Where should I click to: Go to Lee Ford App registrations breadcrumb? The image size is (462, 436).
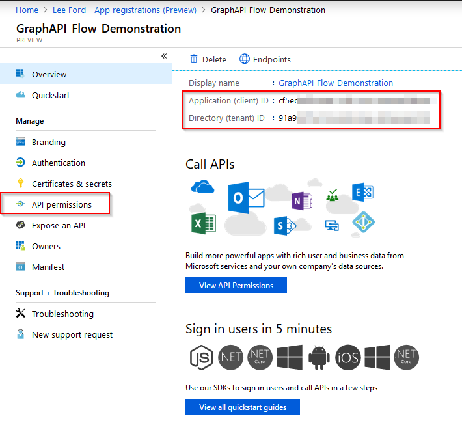tap(124, 10)
